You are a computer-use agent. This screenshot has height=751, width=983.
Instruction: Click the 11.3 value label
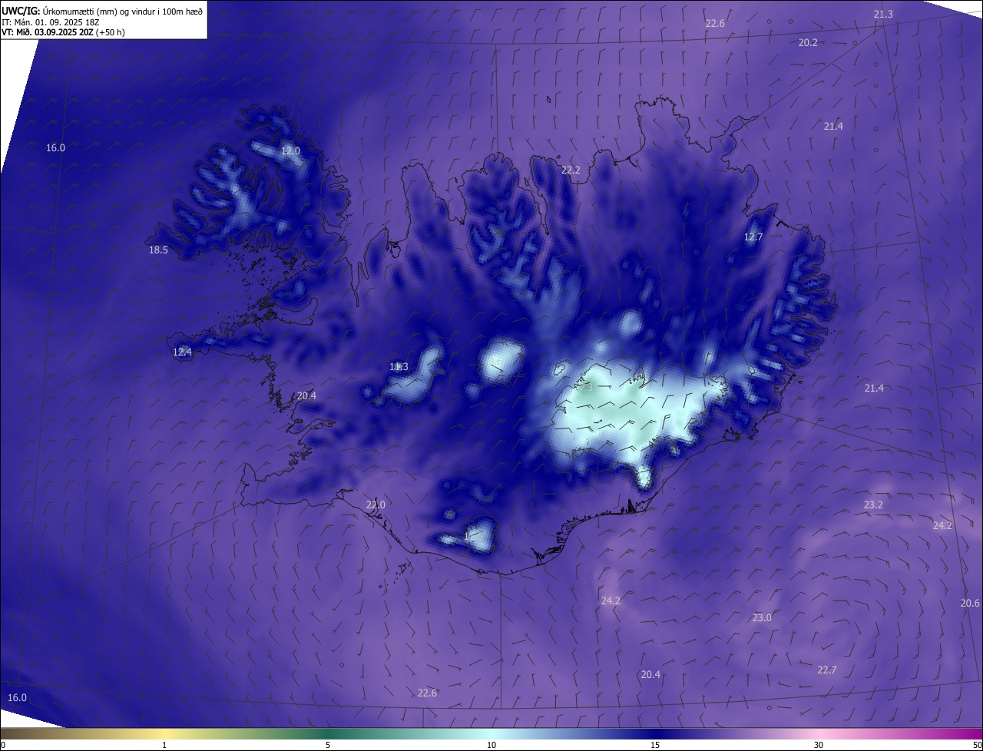pyautogui.click(x=399, y=366)
